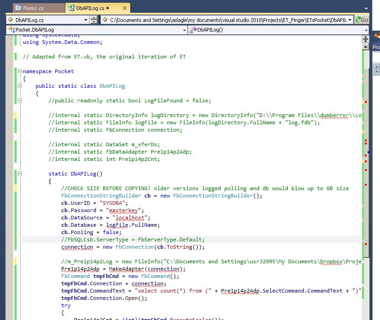The image size is (380, 320).
Task: Click the commented 'FbConnection connection' line
Action: pos(116,130)
